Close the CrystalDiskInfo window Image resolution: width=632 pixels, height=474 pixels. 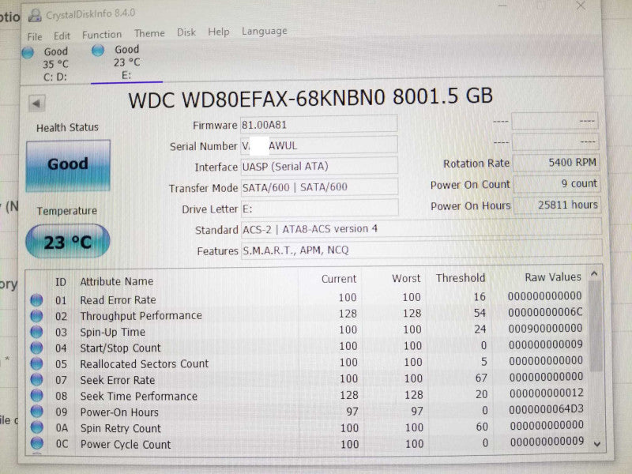(581, 6)
